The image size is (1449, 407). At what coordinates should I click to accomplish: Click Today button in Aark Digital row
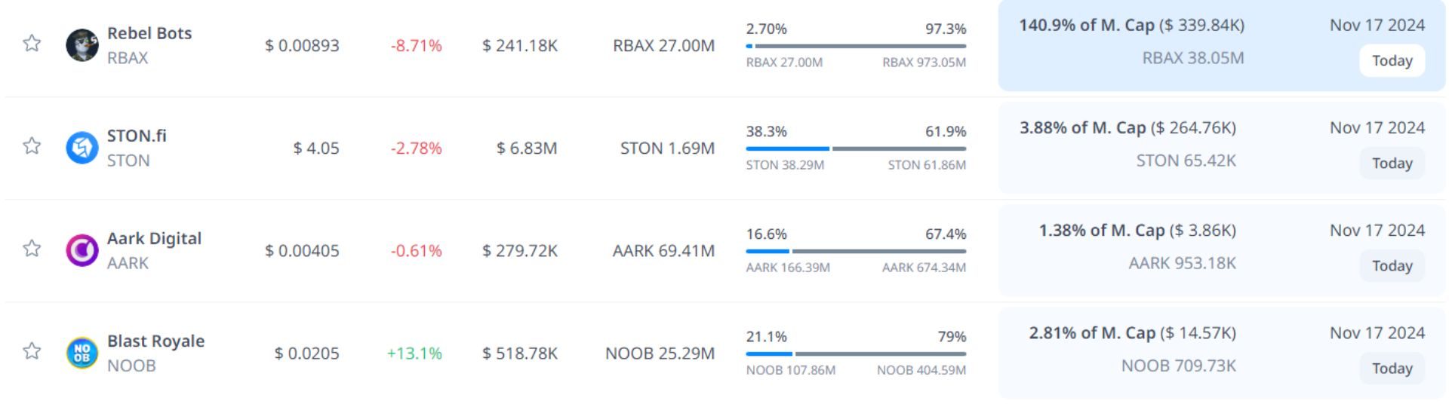tap(1392, 266)
